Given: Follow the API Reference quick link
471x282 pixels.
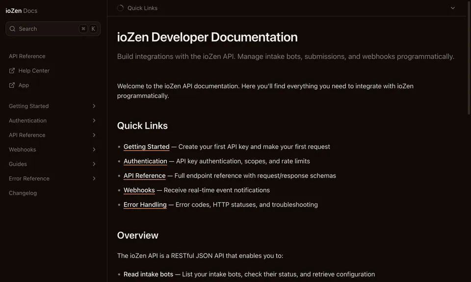Looking at the screenshot, I should click(x=144, y=176).
